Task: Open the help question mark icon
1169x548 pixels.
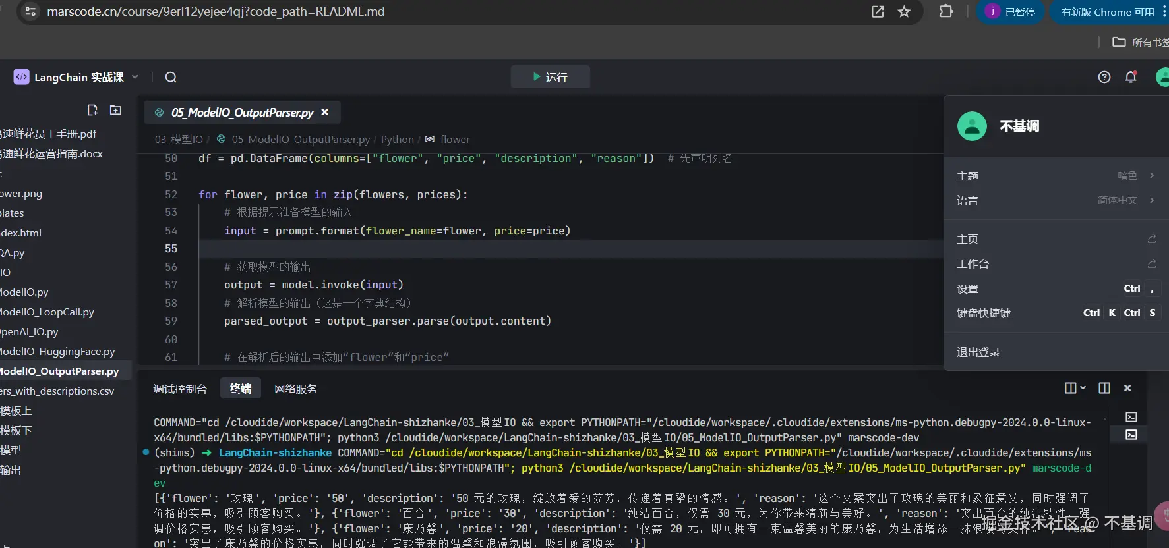Action: [1104, 78]
